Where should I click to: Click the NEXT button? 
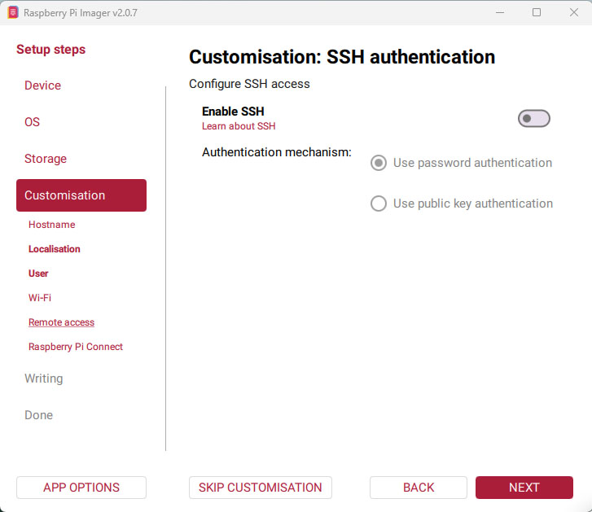(x=524, y=488)
